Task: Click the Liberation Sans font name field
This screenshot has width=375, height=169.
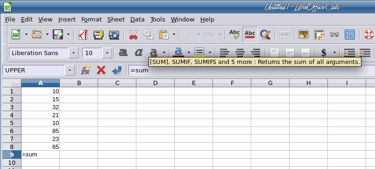Action: pos(39,53)
